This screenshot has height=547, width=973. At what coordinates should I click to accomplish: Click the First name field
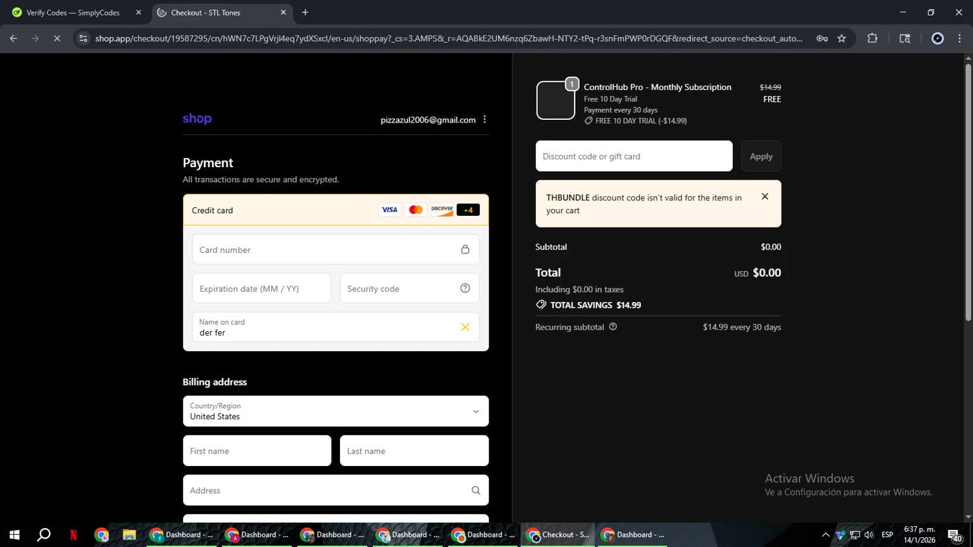(x=257, y=450)
